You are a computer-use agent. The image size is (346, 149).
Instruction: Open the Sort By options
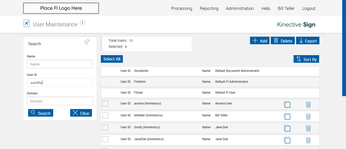[306, 59]
